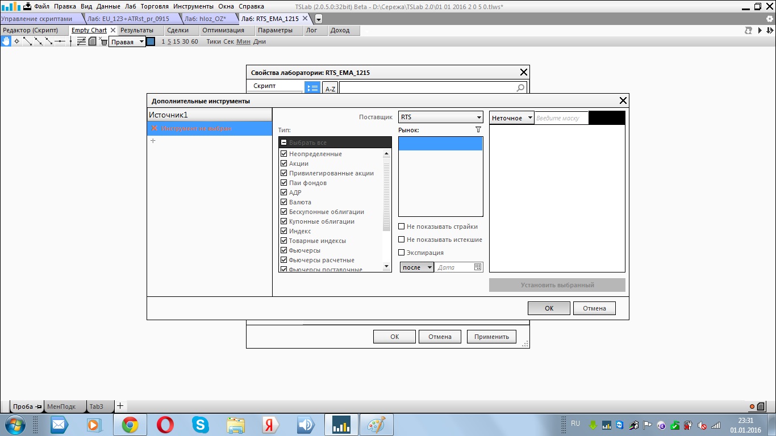Viewport: 776px width, 436px height.
Task: Switch to the Лаб: hloz_OZ tab
Action: click(x=208, y=19)
